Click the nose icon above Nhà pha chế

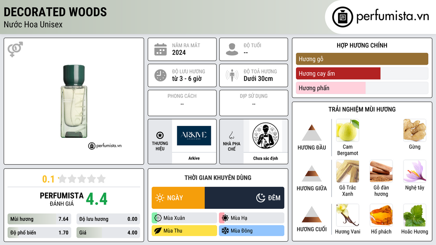pos(231,135)
